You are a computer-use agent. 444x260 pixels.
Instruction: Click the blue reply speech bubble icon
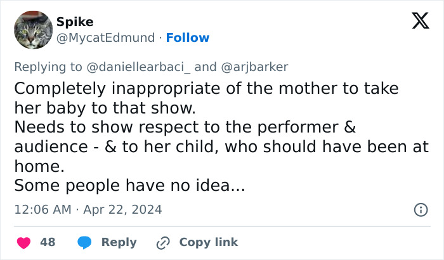(x=84, y=242)
